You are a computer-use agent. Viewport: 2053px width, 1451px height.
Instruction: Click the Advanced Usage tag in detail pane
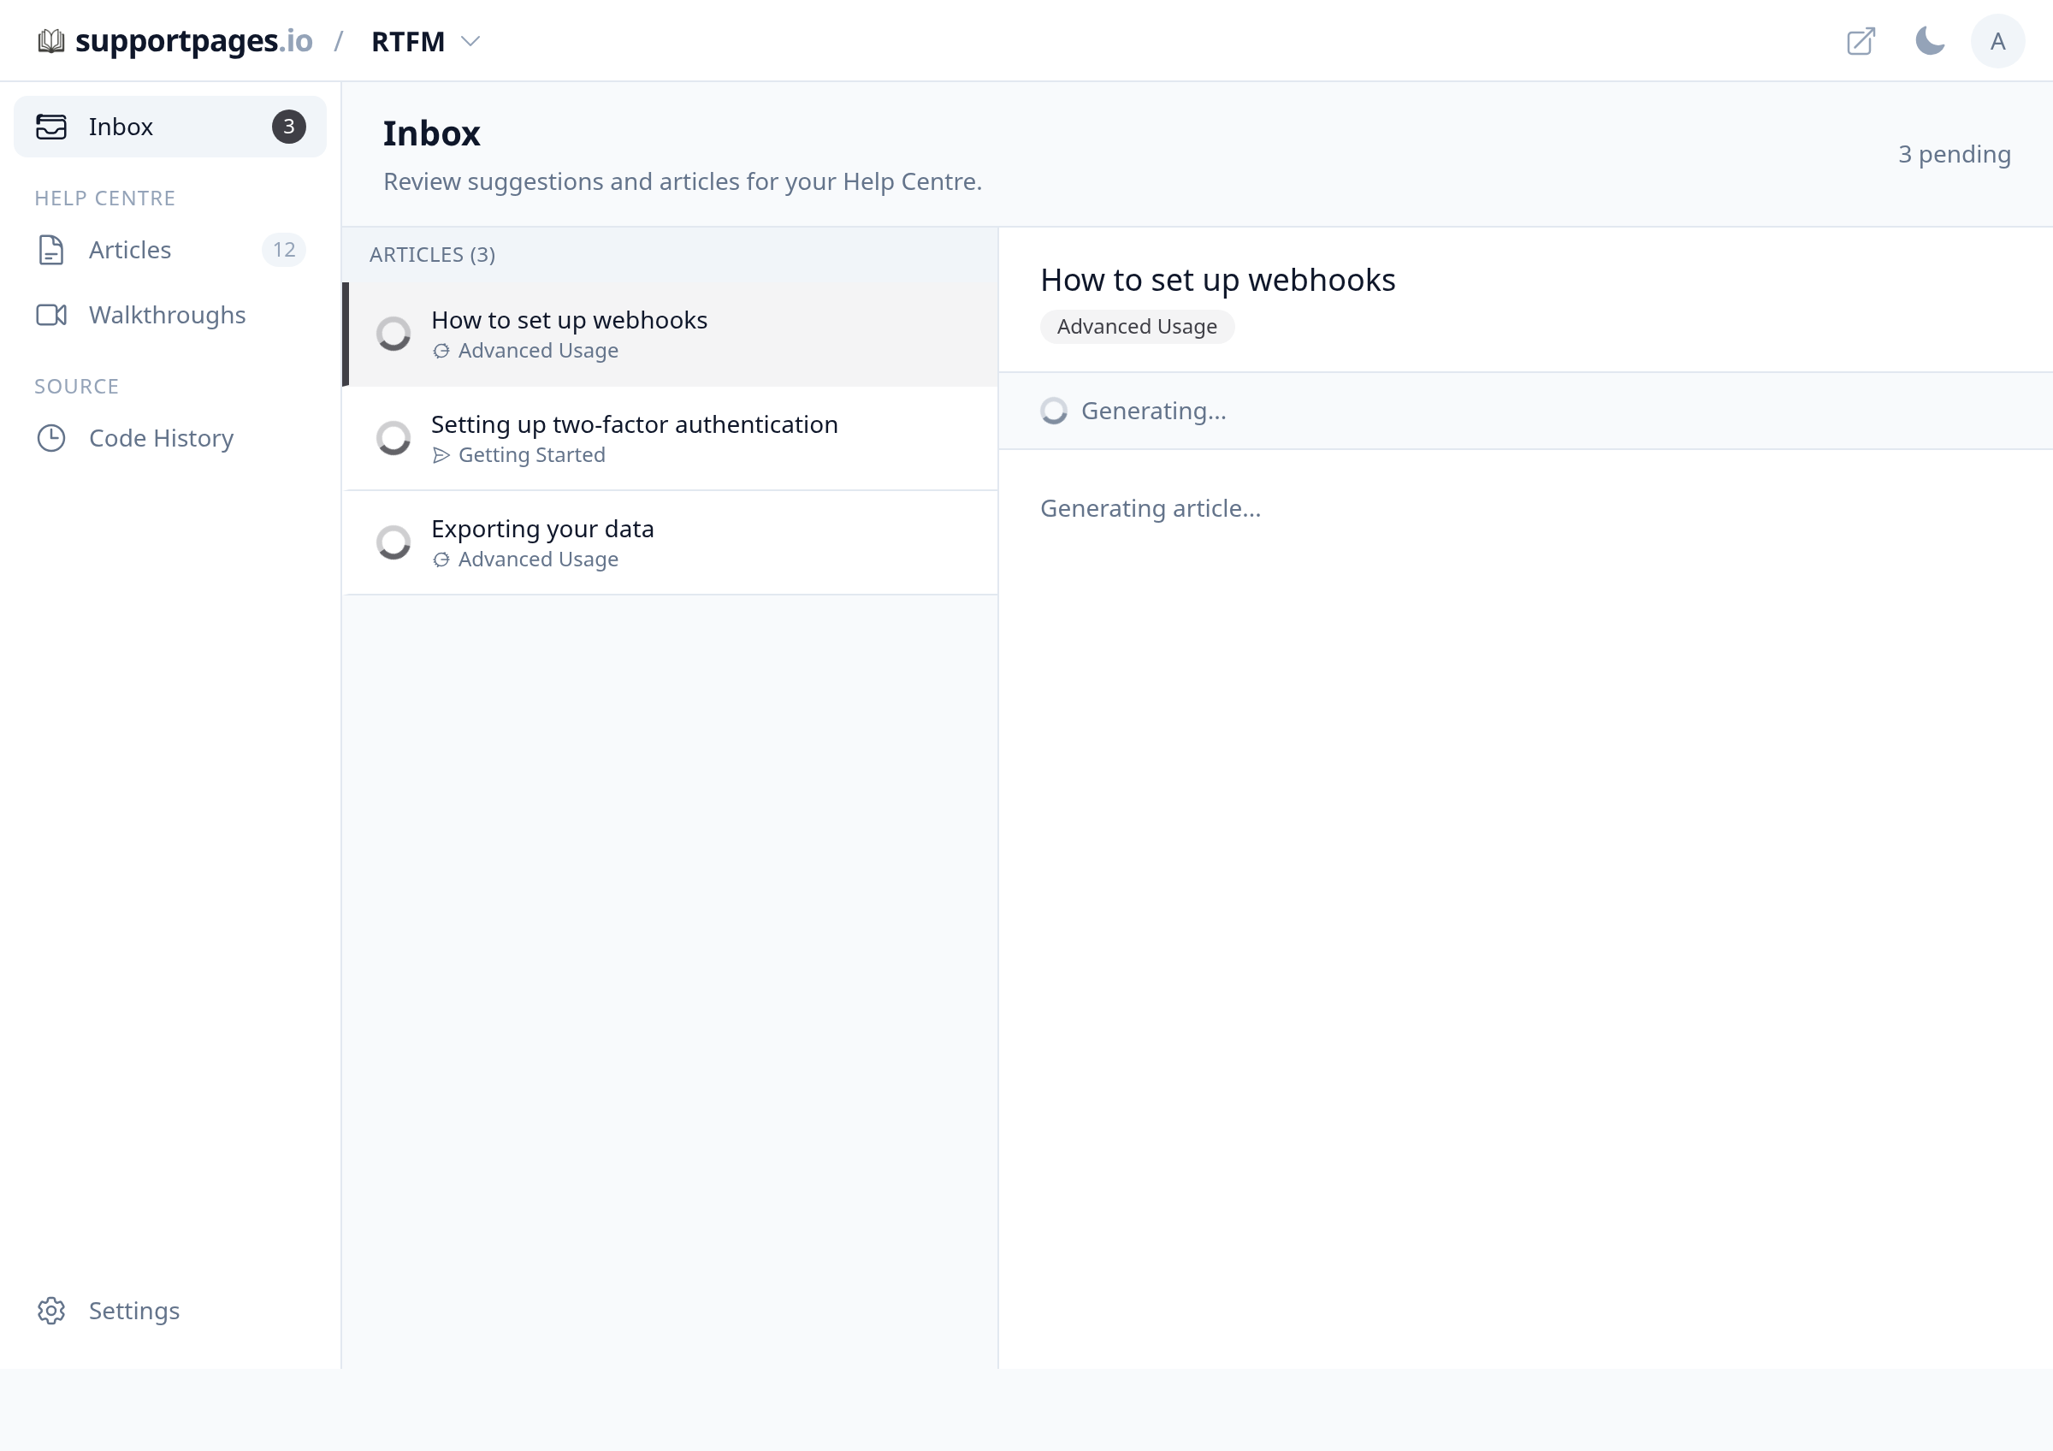click(1137, 327)
